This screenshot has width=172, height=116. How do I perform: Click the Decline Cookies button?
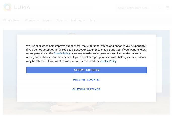[86, 80]
